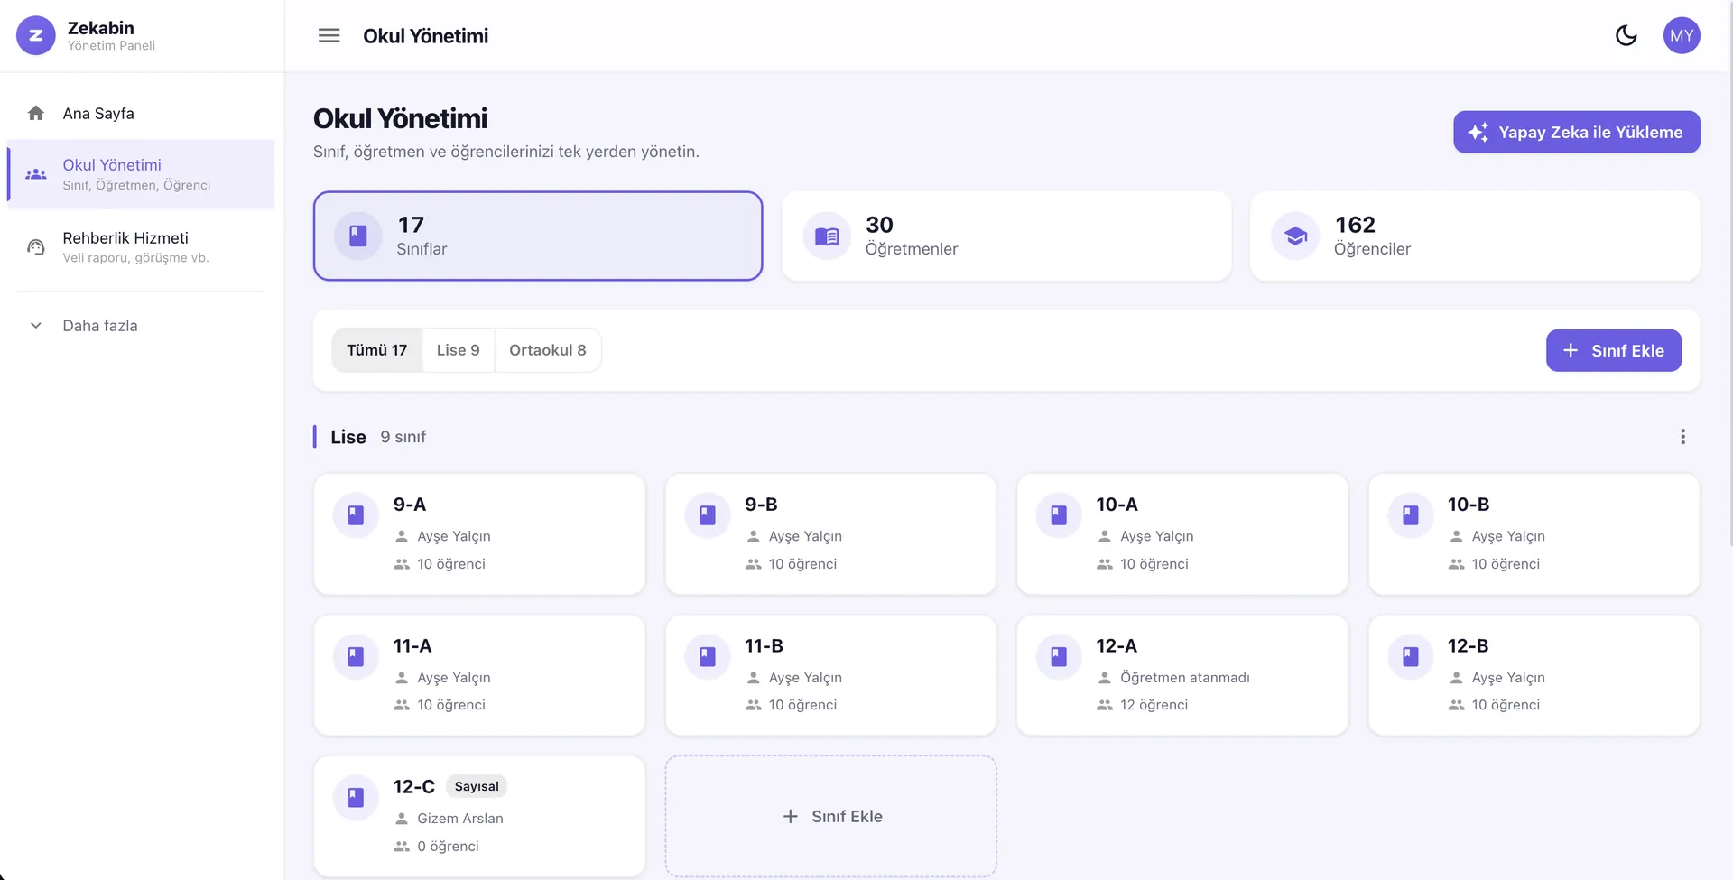The height and width of the screenshot is (880, 1733).
Task: Open the hamburger menu icon
Action: pos(329,35)
